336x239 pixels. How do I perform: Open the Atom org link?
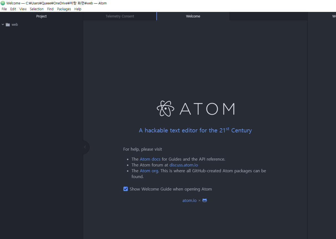click(149, 171)
